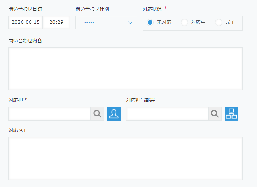Click the 対応担当部署 input box
Screen dimensions: 257x187
tap(167, 114)
